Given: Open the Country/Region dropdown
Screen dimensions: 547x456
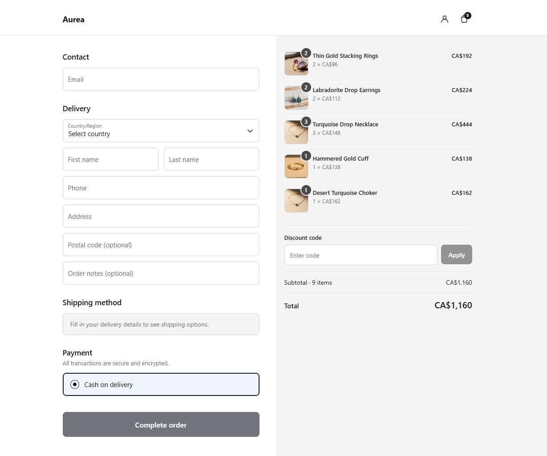Looking at the screenshot, I should point(161,131).
